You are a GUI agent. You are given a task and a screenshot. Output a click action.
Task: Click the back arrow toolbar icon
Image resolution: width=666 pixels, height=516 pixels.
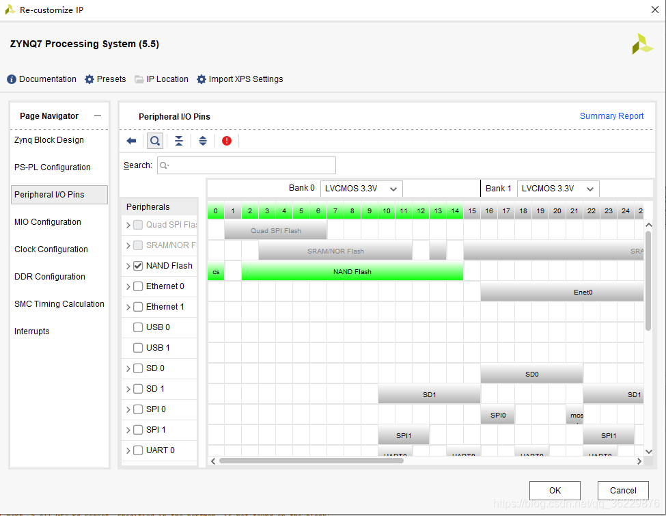click(131, 141)
